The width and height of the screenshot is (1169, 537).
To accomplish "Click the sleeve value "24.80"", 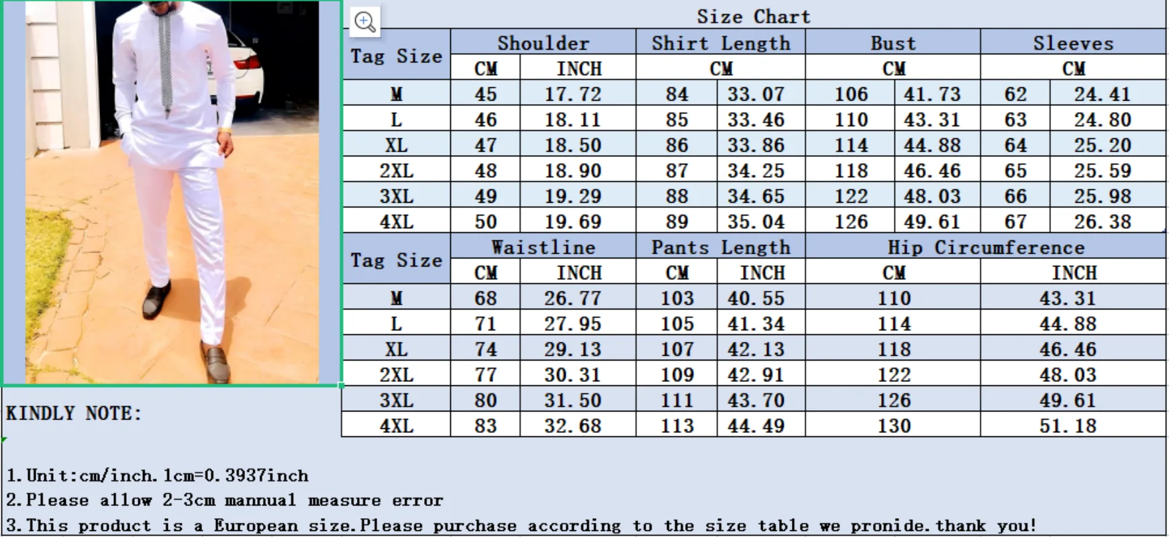I will click(1102, 119).
